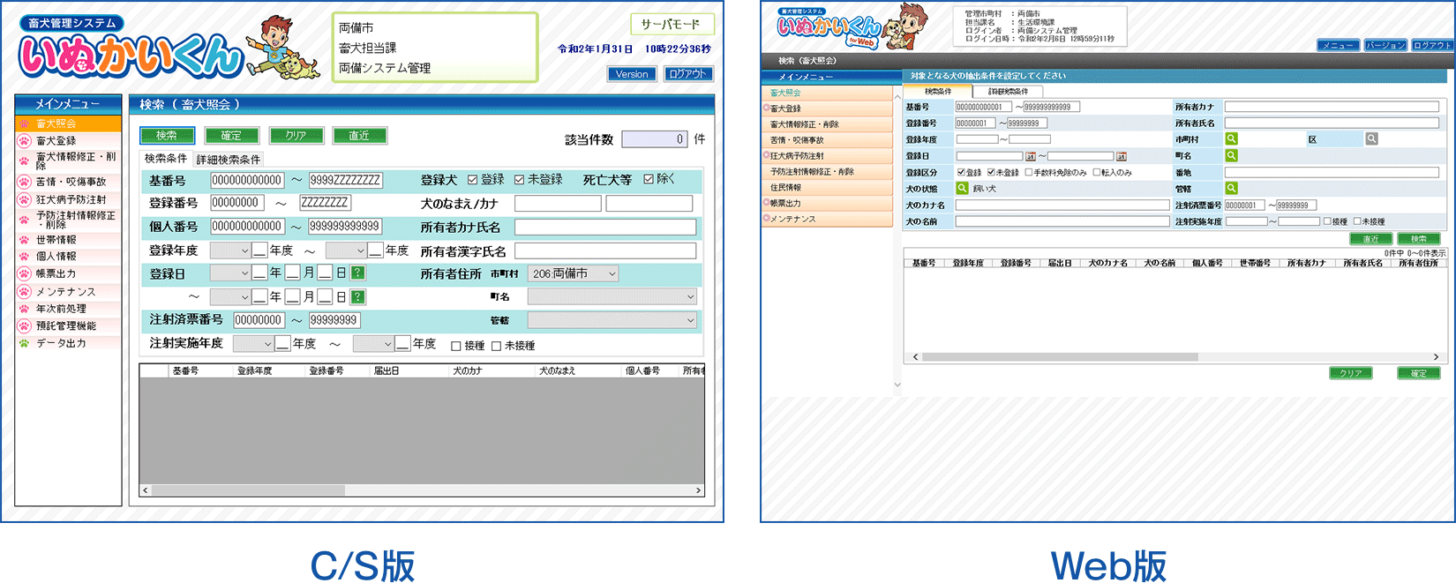This screenshot has height=583, width=1456.
Task: Click いぬかいくん logo in C/S版 window
Action: tap(131, 56)
